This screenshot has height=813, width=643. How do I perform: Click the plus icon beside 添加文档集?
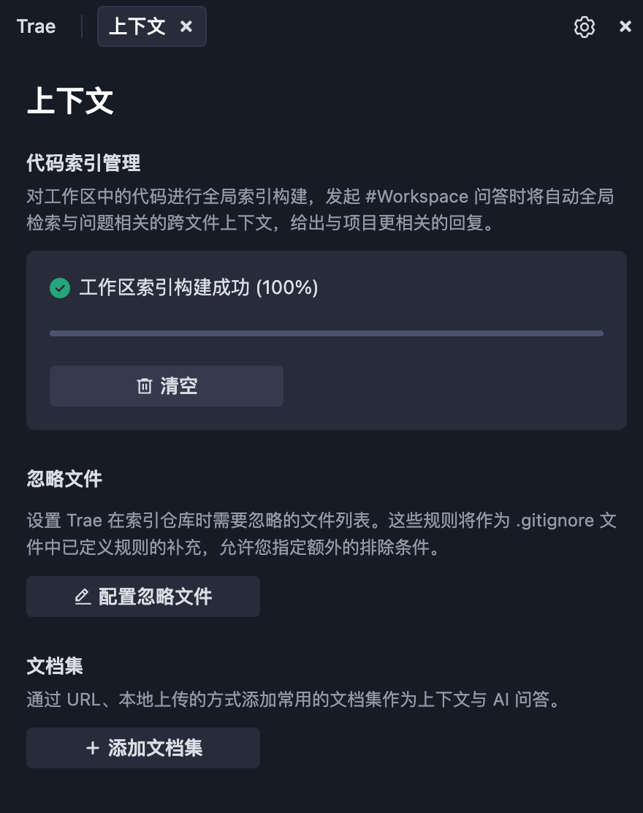coord(92,748)
